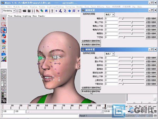Click the 眉转动 value field
The width and height of the screenshot is (158, 119).
(x=111, y=65)
